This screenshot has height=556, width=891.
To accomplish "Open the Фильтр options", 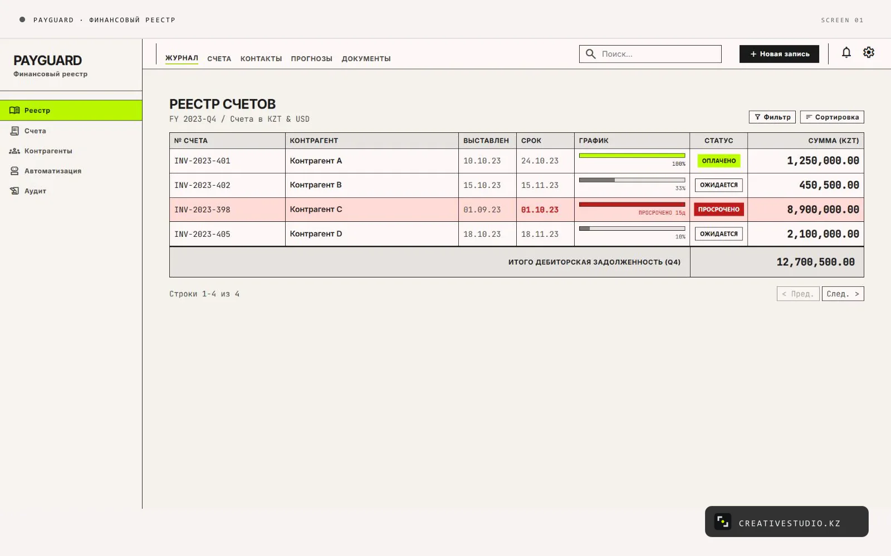I will coord(772,117).
